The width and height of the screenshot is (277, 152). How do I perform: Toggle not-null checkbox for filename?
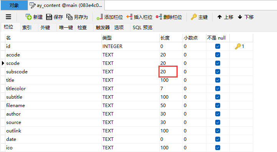[218, 105]
